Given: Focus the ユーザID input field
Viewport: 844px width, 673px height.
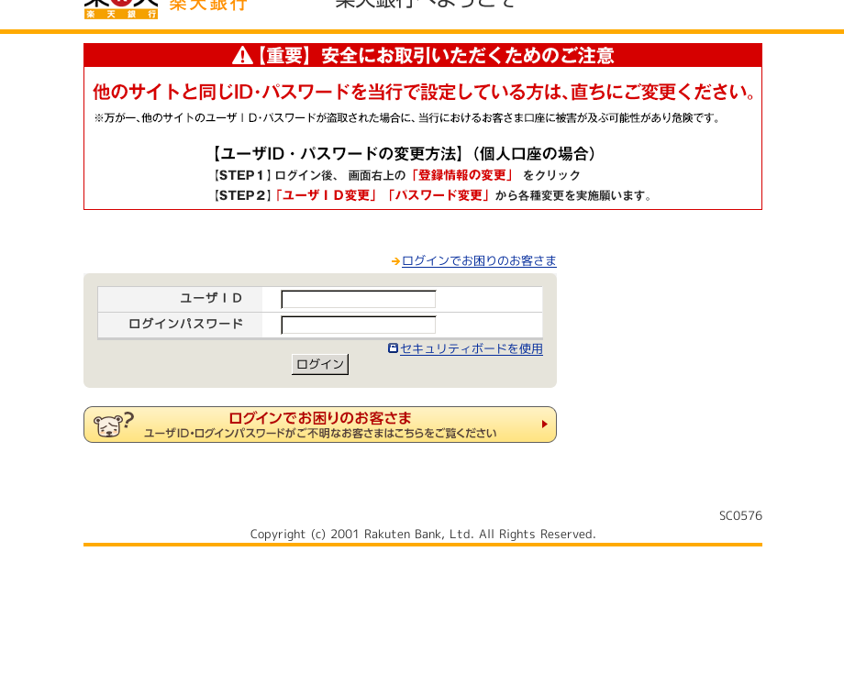Looking at the screenshot, I should (359, 300).
